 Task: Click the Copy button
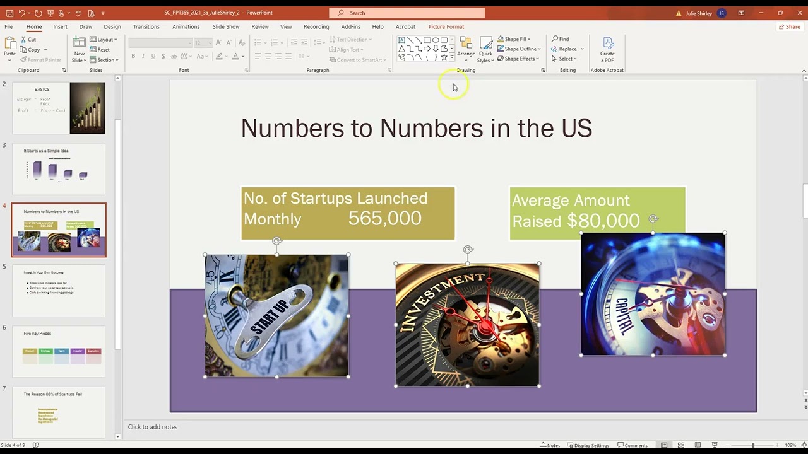tap(32, 50)
